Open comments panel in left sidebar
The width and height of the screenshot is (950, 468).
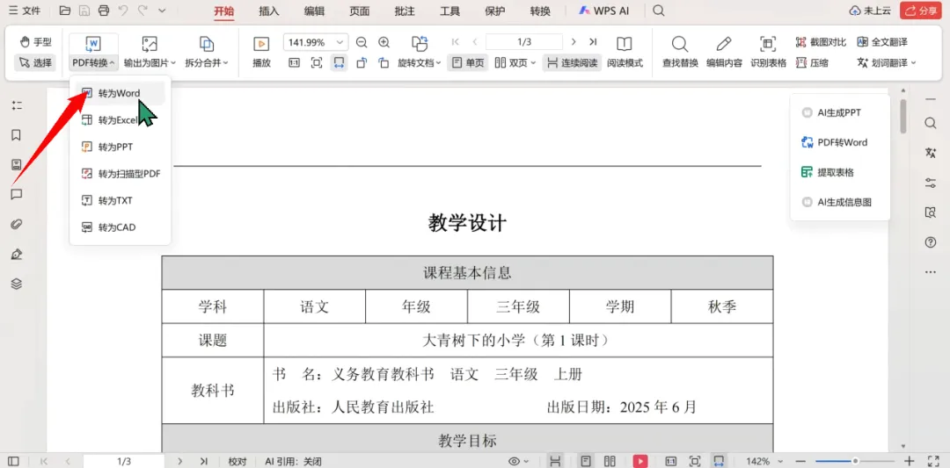point(17,195)
